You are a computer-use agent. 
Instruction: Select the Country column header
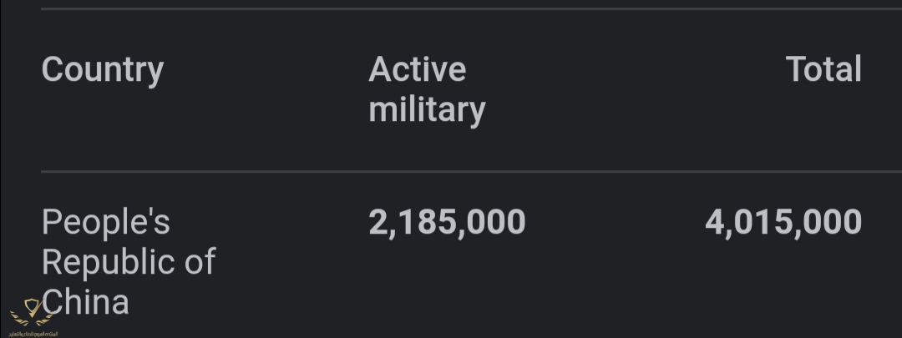pos(103,69)
